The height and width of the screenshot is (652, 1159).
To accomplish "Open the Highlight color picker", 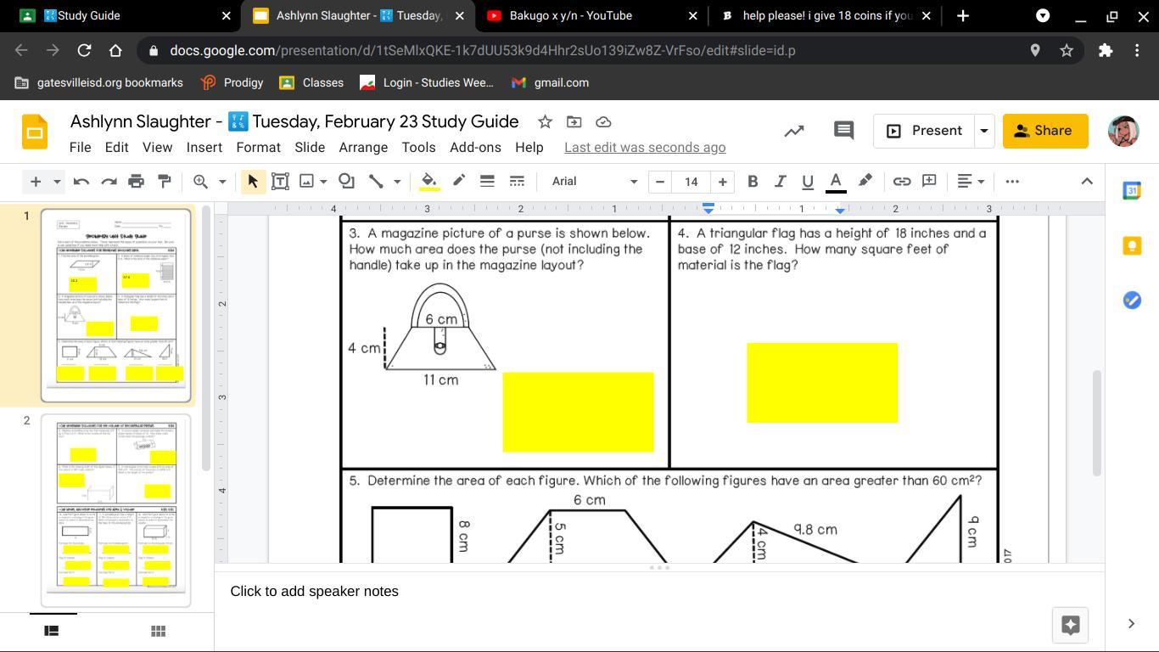I will coord(865,181).
